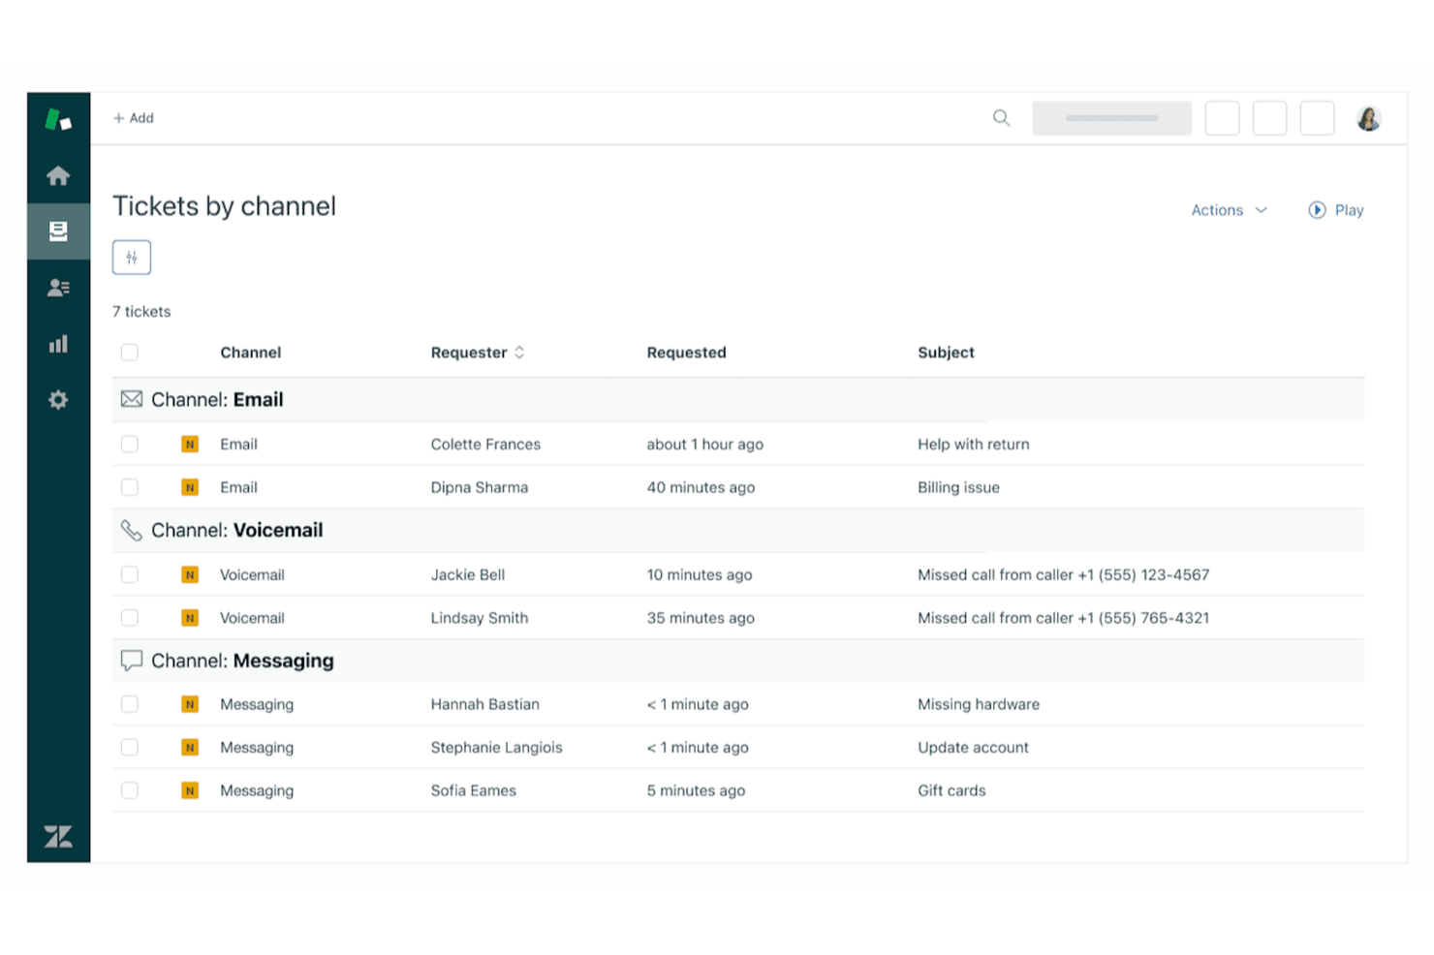
Task: Click the Zendesk logo at sidebar bottom
Action: (58, 837)
